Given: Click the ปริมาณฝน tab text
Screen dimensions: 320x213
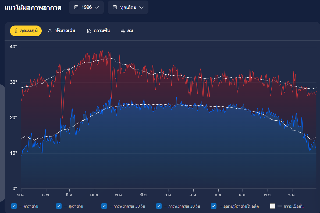Looking at the screenshot, I should (x=65, y=31).
